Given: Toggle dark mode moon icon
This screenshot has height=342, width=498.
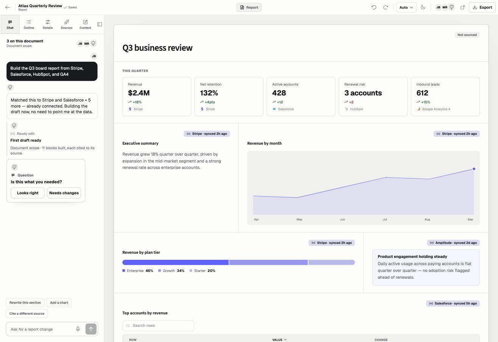Looking at the screenshot, I should (x=423, y=7).
